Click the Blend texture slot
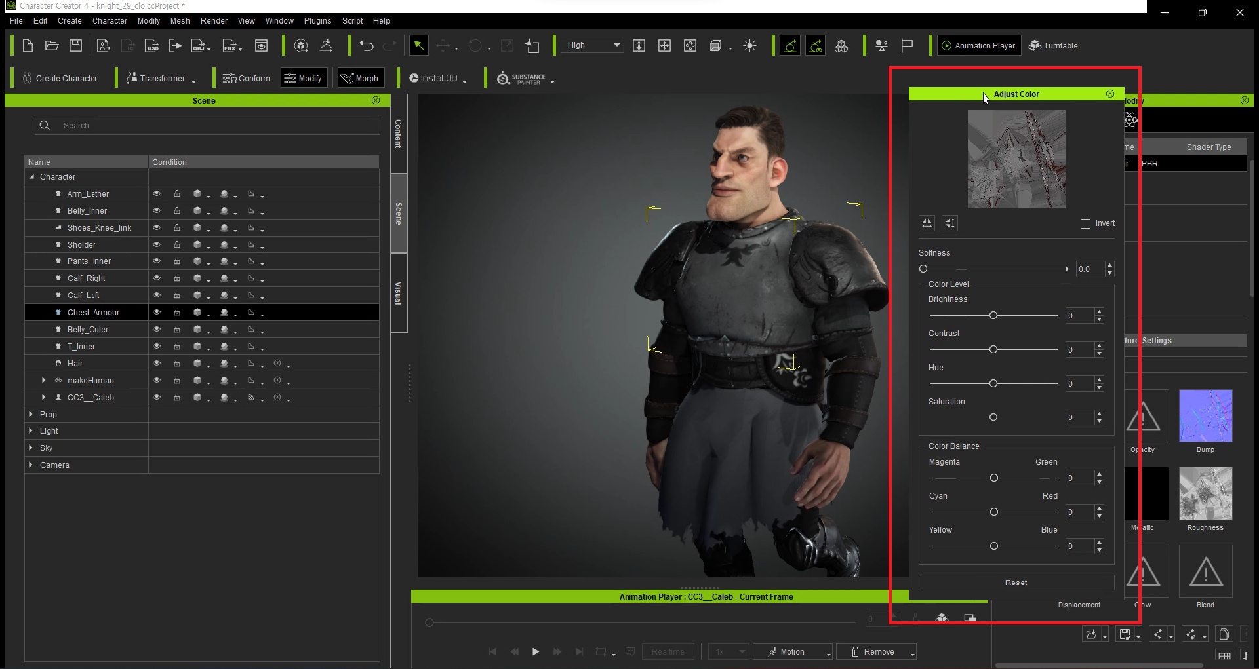 (x=1205, y=571)
